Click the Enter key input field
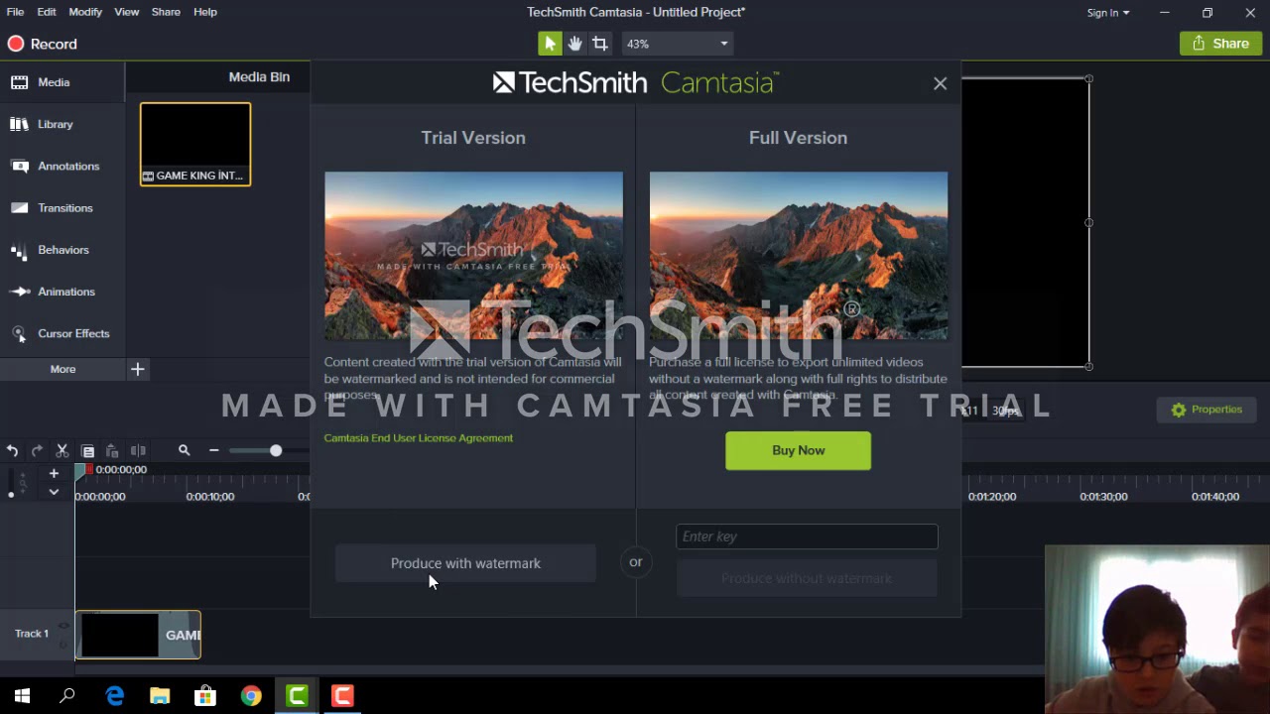This screenshot has width=1270, height=714. coord(807,536)
